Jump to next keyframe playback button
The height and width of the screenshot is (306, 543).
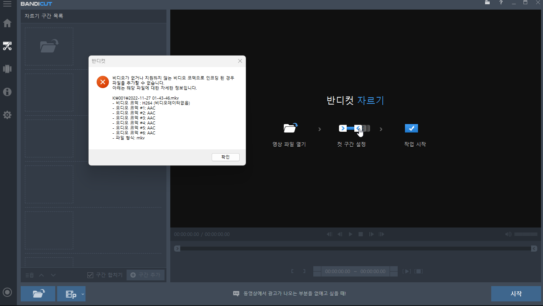click(x=381, y=234)
